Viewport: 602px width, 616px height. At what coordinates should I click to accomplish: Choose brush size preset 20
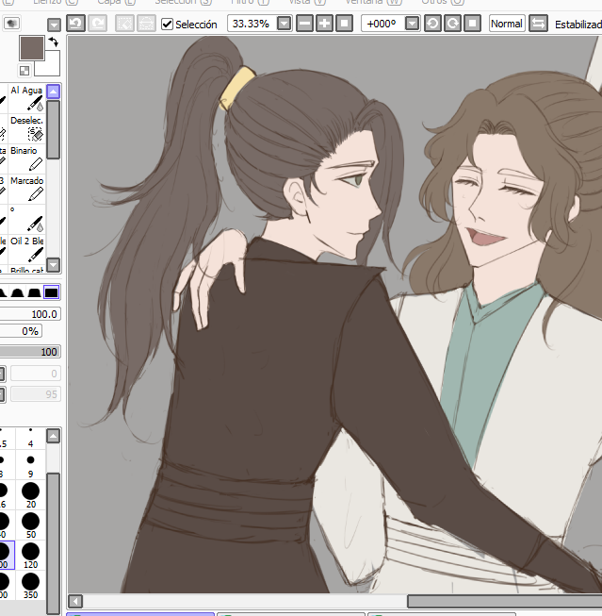[30, 495]
